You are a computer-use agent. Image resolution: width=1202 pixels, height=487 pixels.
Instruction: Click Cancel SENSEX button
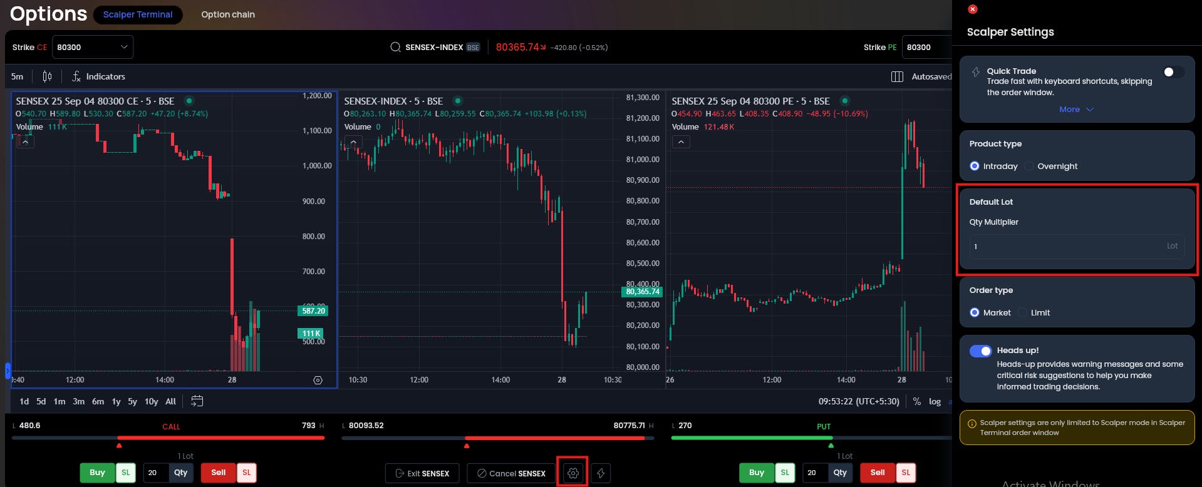[511, 473]
